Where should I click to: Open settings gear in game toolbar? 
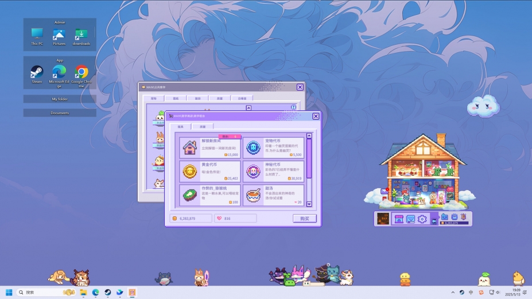[x=422, y=219]
